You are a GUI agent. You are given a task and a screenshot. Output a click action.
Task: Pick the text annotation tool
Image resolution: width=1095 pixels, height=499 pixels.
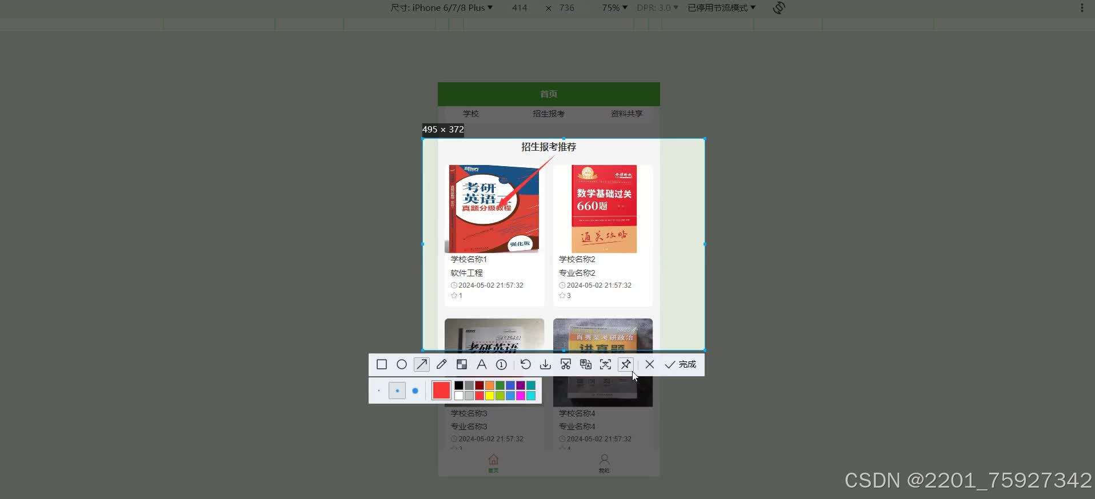tap(482, 364)
